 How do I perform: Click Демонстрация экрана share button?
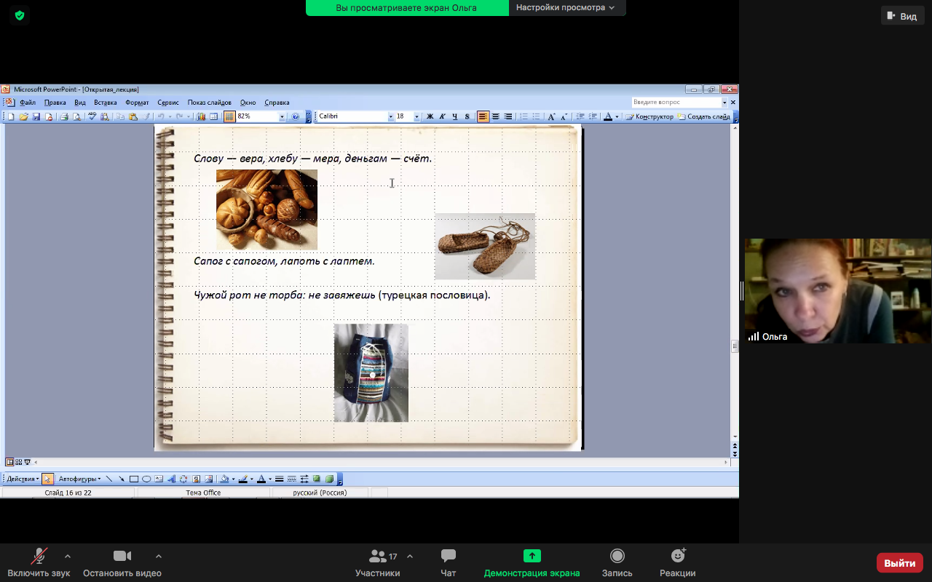532,563
